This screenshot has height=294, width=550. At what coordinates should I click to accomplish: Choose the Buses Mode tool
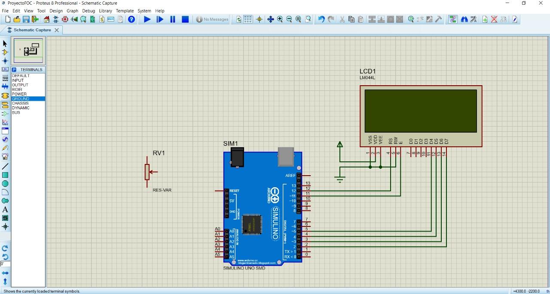(x=5, y=87)
